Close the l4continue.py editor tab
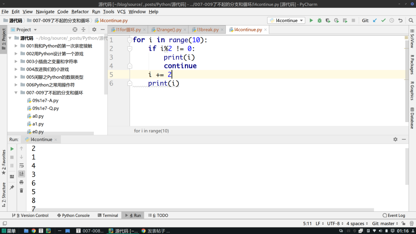Image resolution: width=416 pixels, height=234 pixels. click(x=265, y=30)
